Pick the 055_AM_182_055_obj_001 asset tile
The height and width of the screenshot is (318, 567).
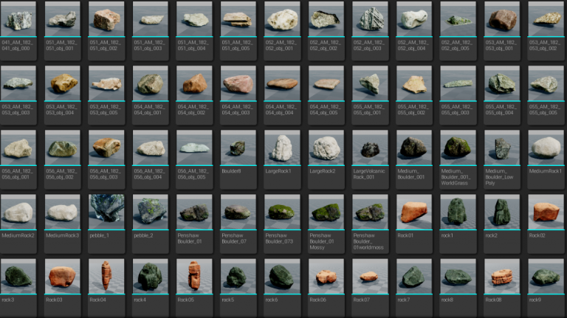click(x=370, y=95)
